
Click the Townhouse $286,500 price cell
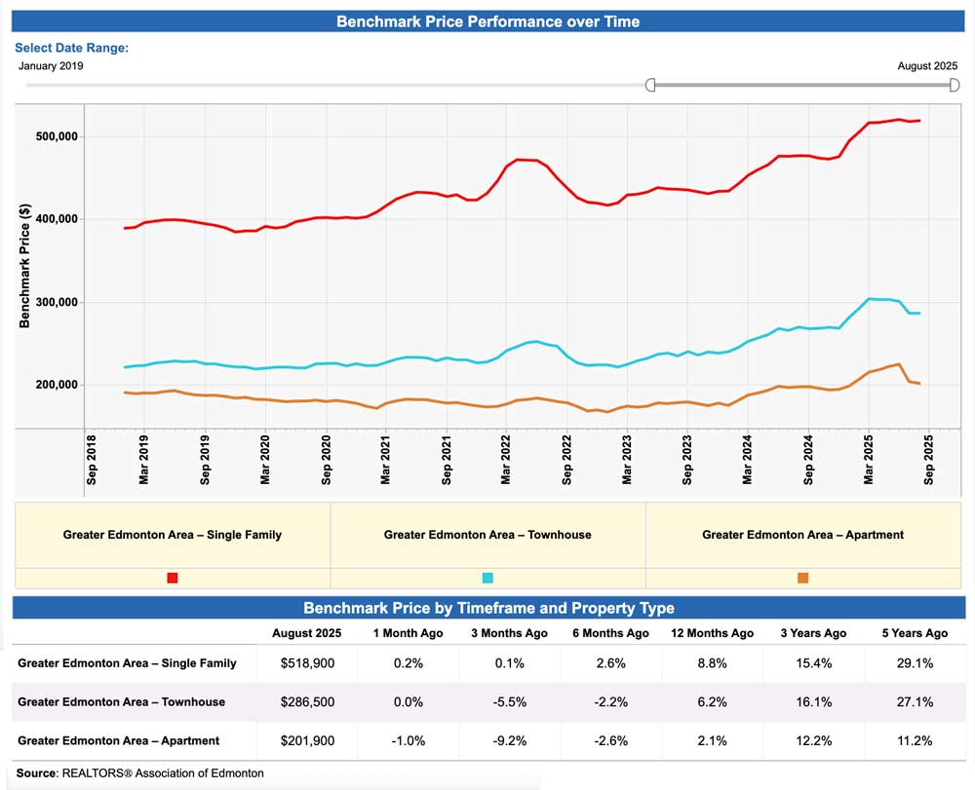(307, 702)
